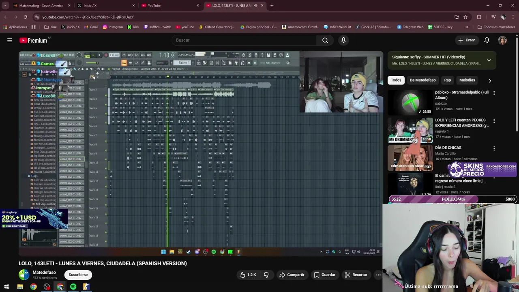Switch to Matchmaking - South America tab
Viewport: 519px width, 292px height.
tap(41, 6)
